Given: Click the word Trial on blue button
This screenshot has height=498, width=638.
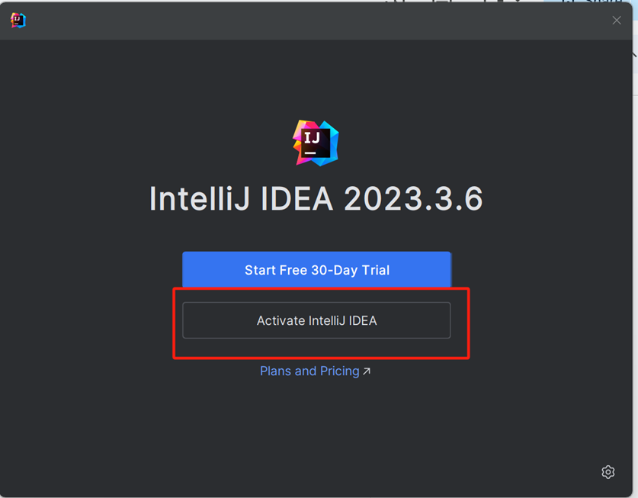Looking at the screenshot, I should (x=372, y=270).
